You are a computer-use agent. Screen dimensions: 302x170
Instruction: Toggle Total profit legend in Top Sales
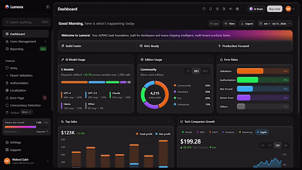pos(144,134)
